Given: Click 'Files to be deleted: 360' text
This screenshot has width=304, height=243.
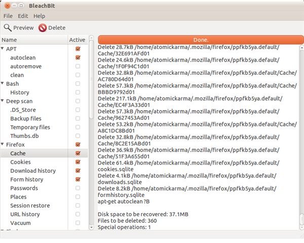Looking at the screenshot, I should (x=127, y=221).
